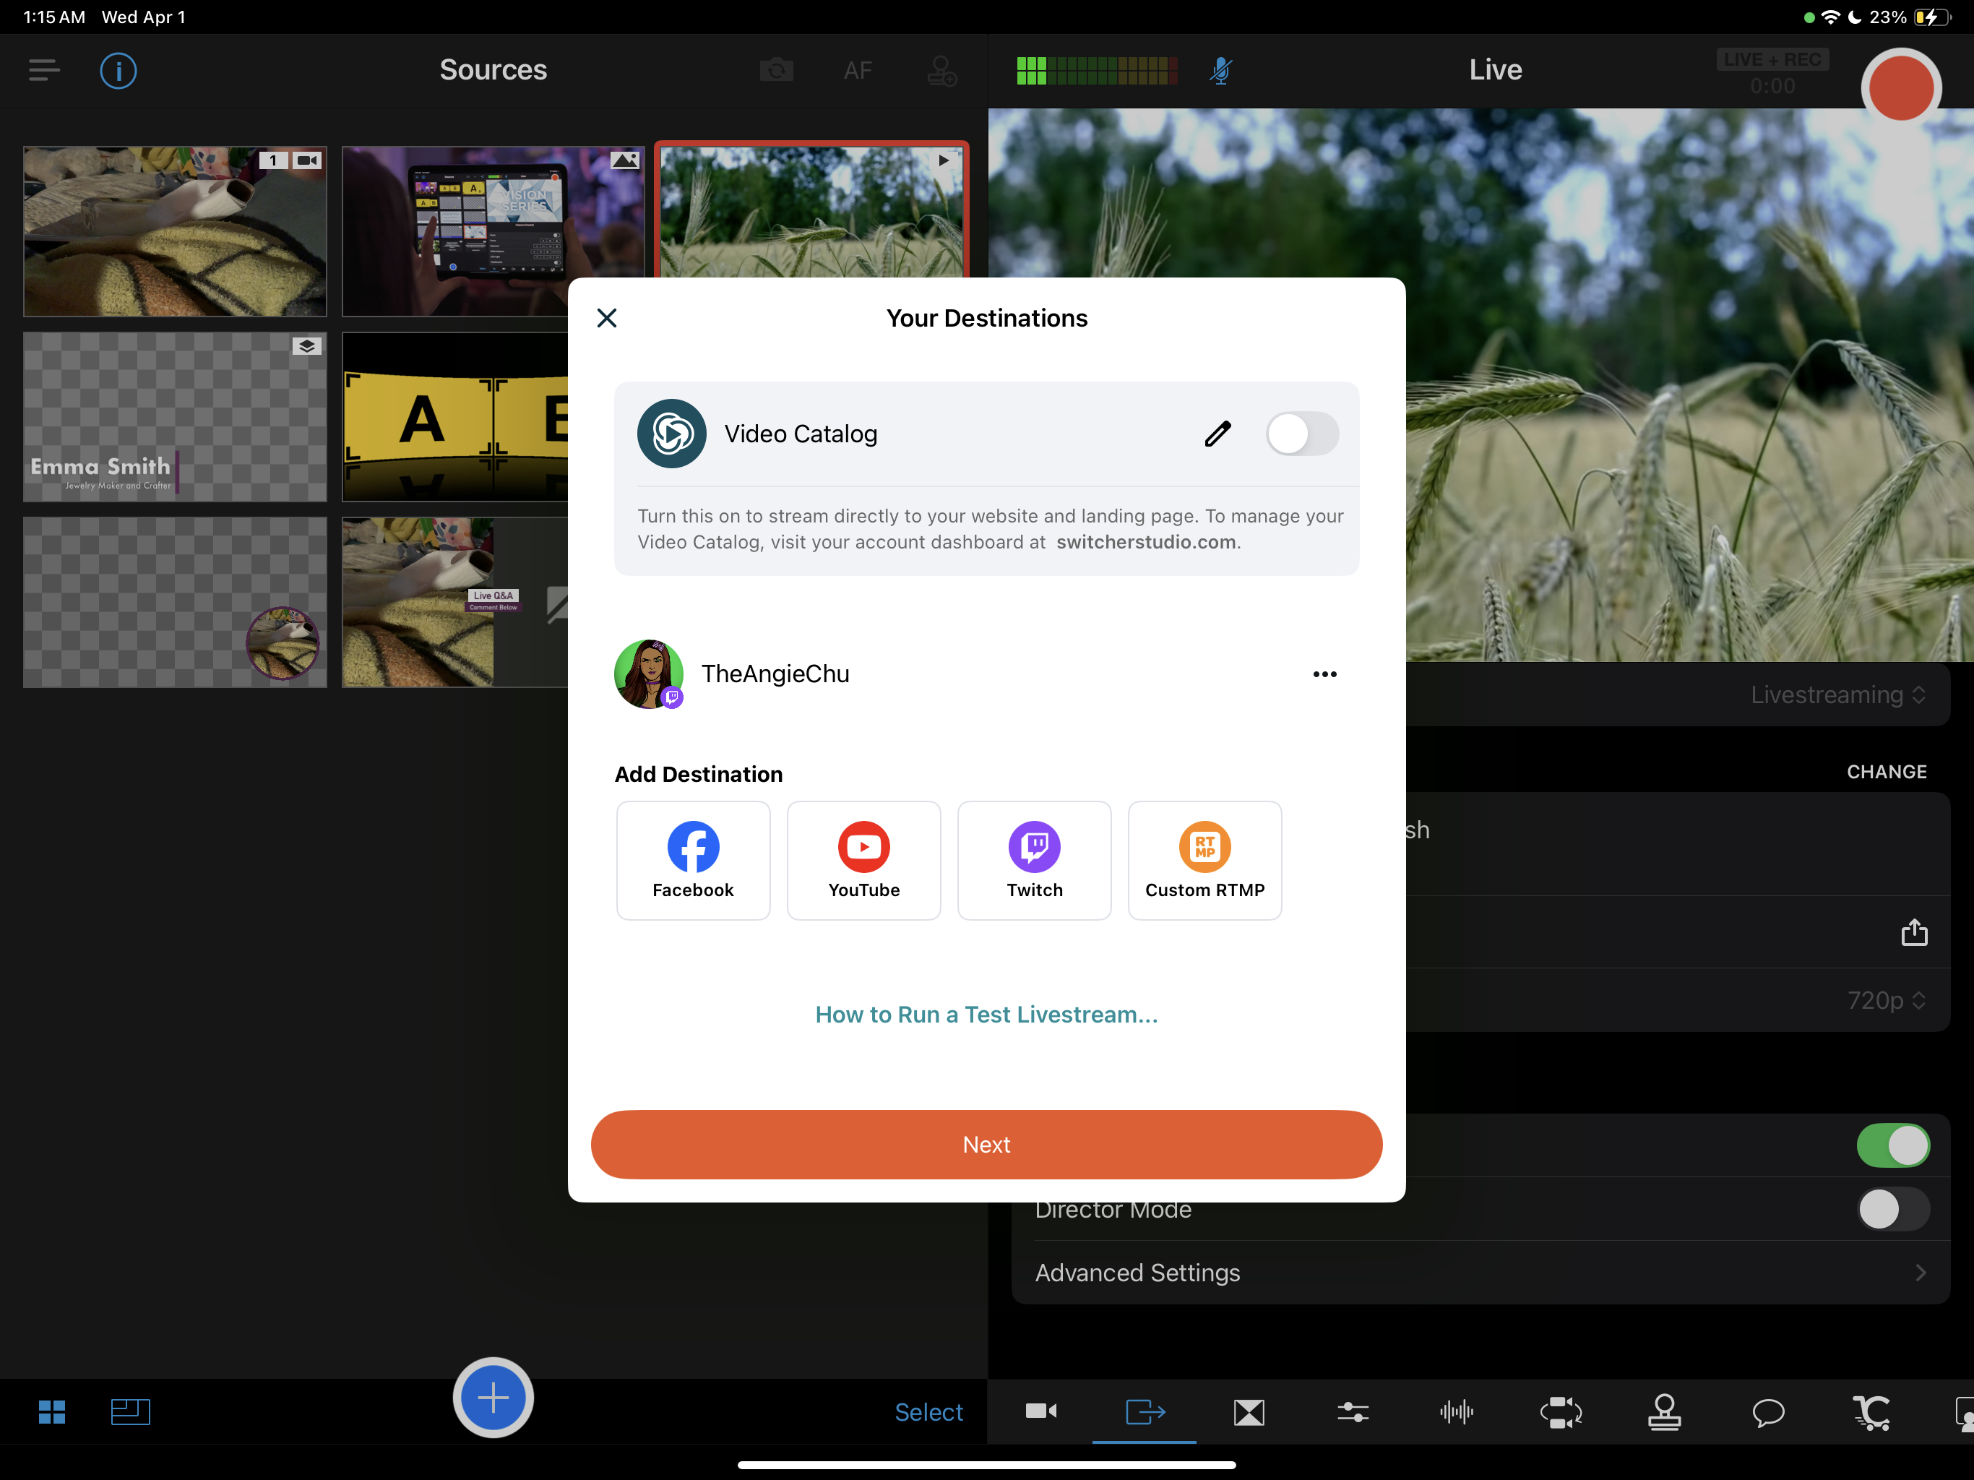Viewport: 1974px width, 1480px height.
Task: Open the Livestreaming mode dropdown
Action: point(1837,694)
